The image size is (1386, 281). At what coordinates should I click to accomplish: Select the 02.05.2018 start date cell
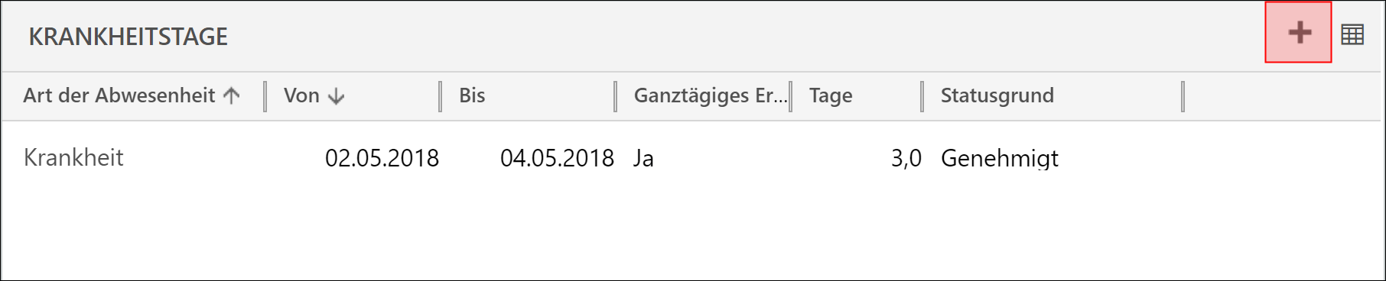click(382, 158)
